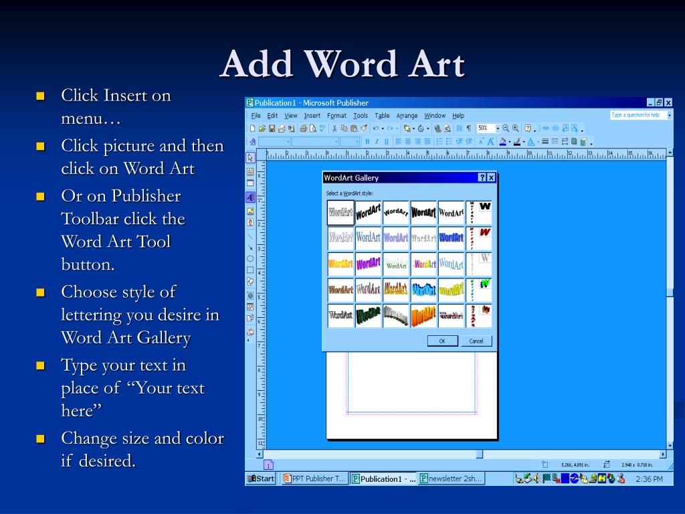Open Print Preview from the toolbar
685x514 pixels.
tap(313, 128)
